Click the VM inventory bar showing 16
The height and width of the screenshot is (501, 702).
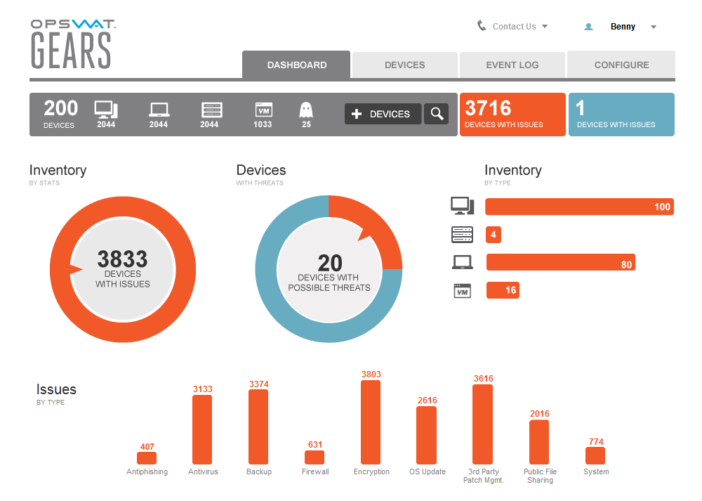tap(503, 290)
